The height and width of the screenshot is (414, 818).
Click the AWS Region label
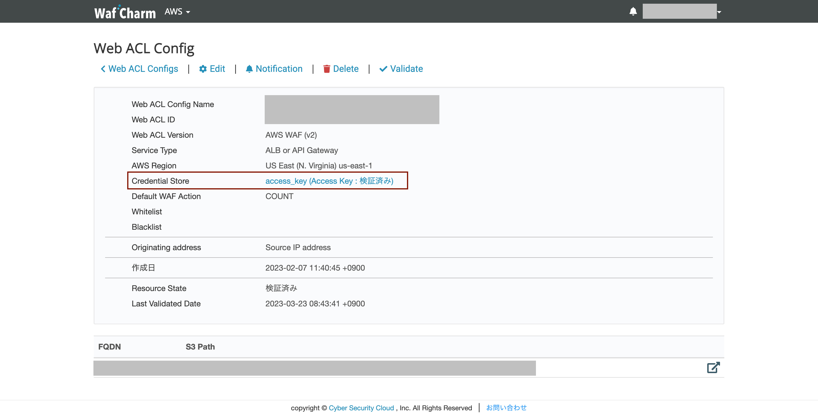click(x=154, y=166)
